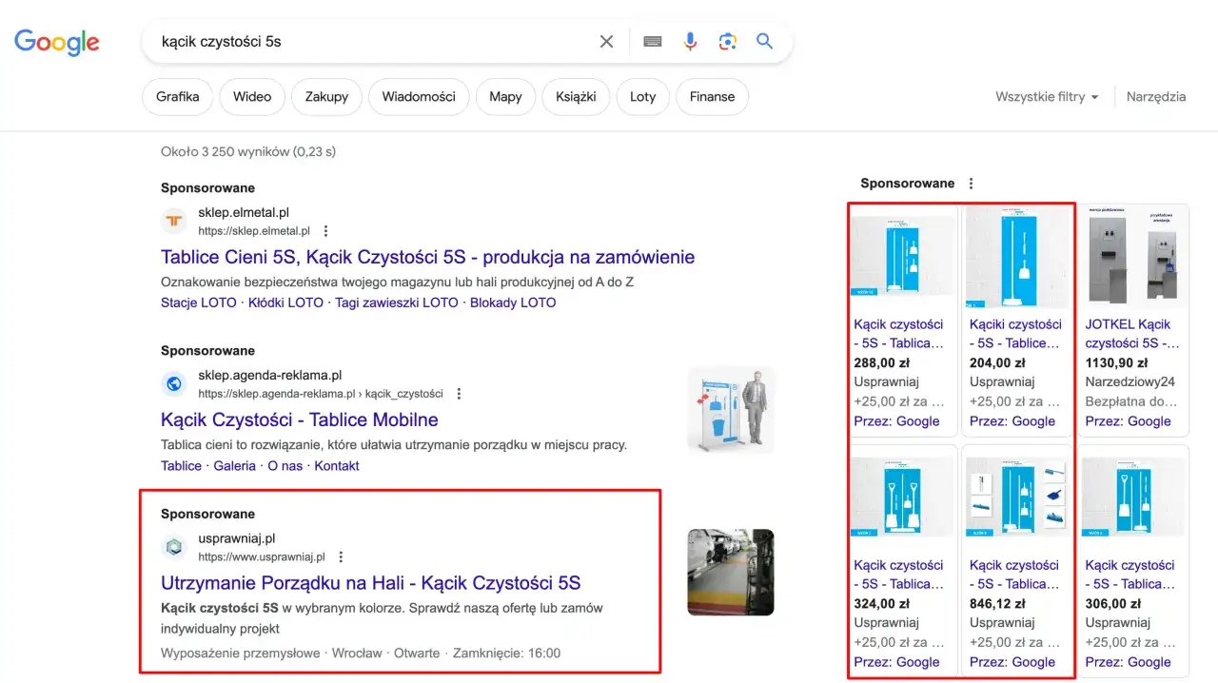Click Przez: Google under 846,12 zł product
Viewport: 1218px width, 683px height.
click(x=1012, y=662)
